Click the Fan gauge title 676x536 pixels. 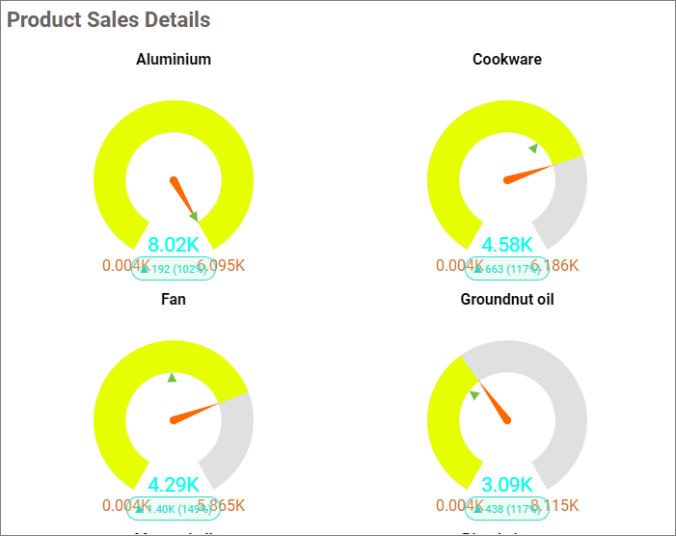tap(174, 299)
